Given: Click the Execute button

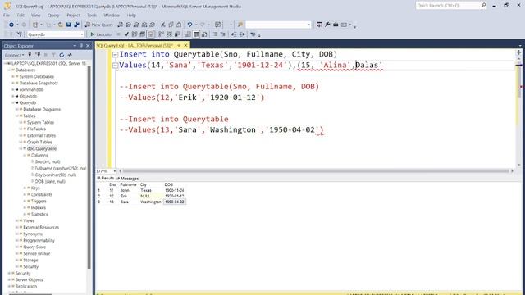Looking at the screenshot, I should click(x=101, y=34).
